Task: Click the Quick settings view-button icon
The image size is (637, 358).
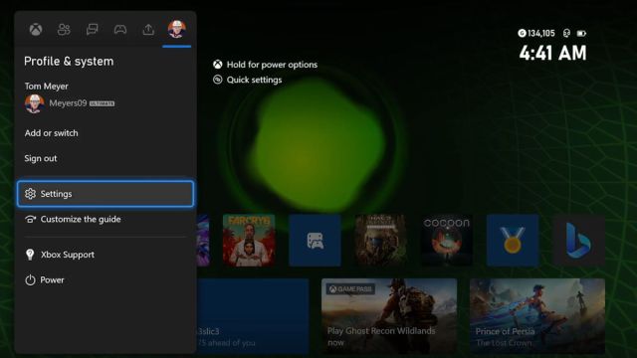Action: pos(218,80)
